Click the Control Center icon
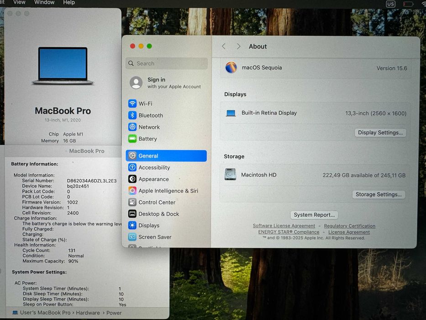Screen dimensions: 426x320 pos(132,202)
